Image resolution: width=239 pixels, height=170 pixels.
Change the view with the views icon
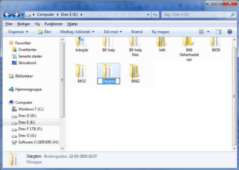pos(201,32)
